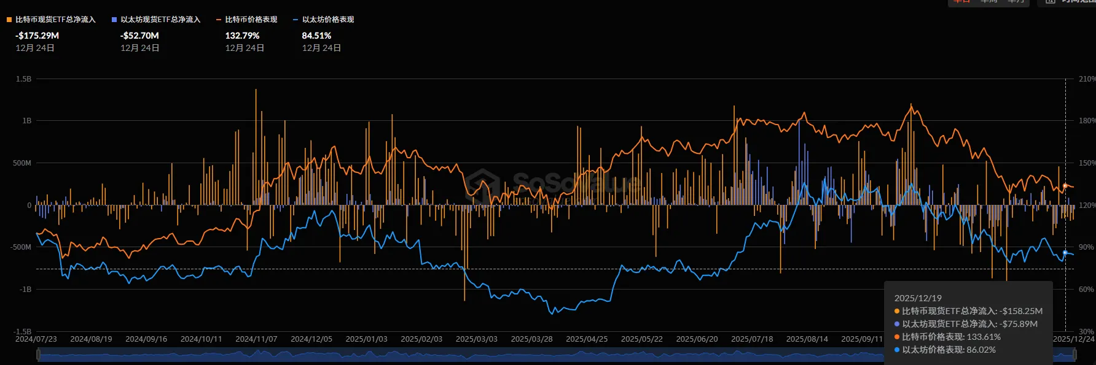
Task: Click the 2025/01/03 x-axis date label
Action: point(366,339)
